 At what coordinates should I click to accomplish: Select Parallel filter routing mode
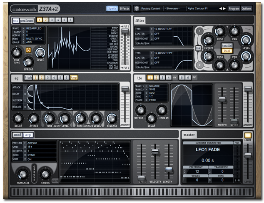[227, 46]
